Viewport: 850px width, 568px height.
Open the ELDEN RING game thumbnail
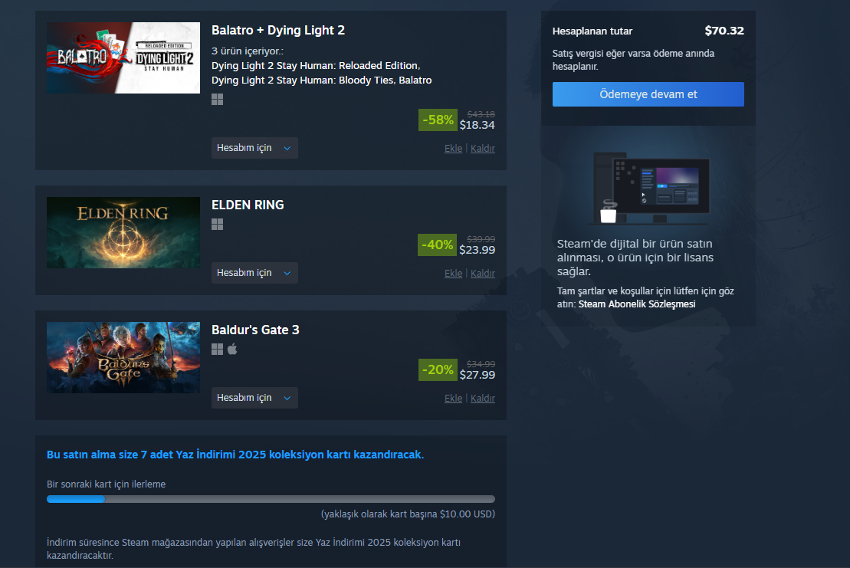pyautogui.click(x=123, y=232)
